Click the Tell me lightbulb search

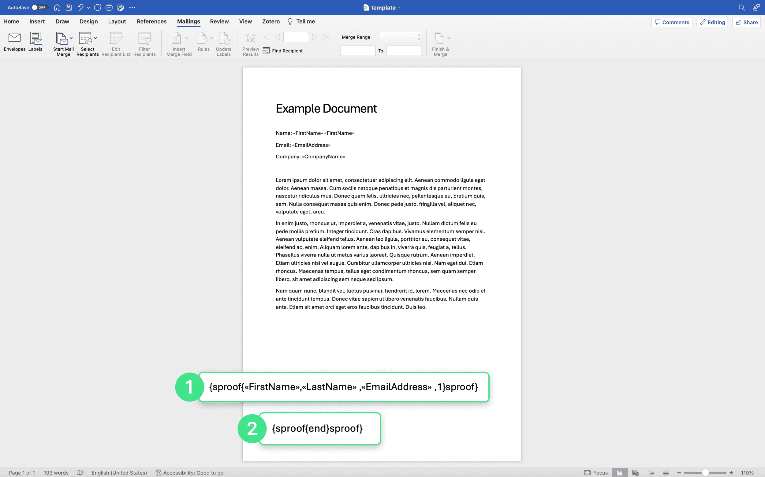pyautogui.click(x=301, y=21)
